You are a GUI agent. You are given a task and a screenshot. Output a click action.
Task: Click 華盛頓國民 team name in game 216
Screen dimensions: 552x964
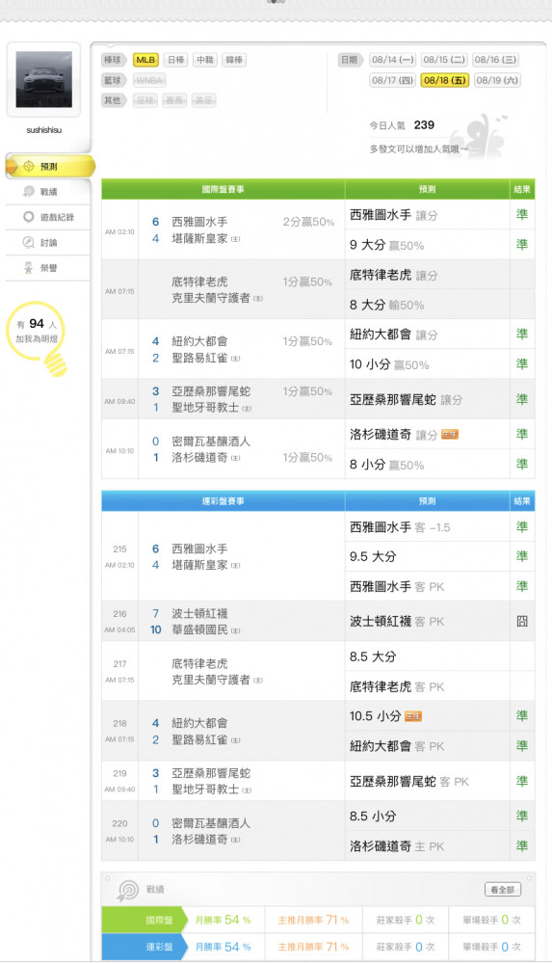click(x=199, y=629)
